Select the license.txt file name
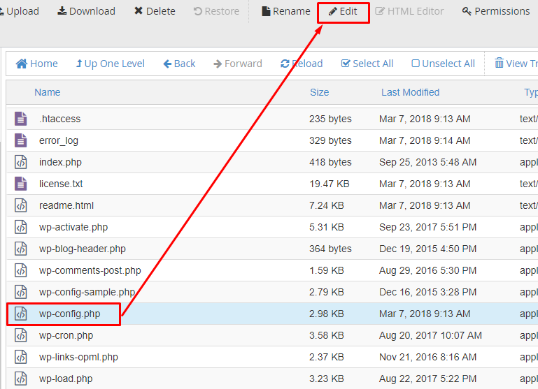The height and width of the screenshot is (389, 538). pyautogui.click(x=61, y=184)
